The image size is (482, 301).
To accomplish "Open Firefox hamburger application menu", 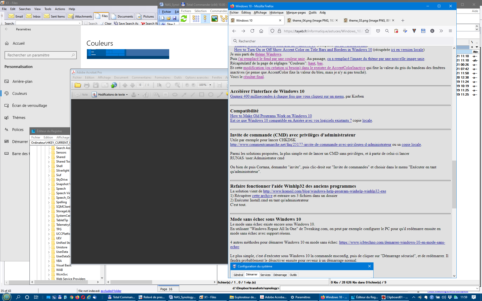I will (450, 31).
